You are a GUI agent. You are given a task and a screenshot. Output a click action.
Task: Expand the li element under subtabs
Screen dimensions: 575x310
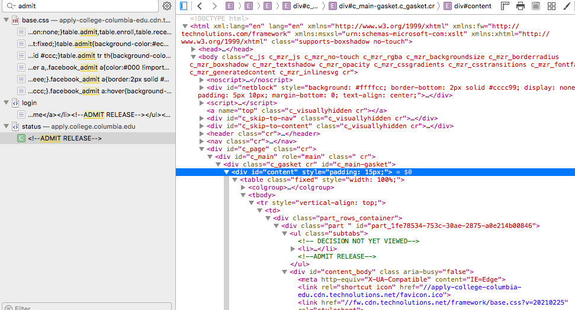(293, 249)
